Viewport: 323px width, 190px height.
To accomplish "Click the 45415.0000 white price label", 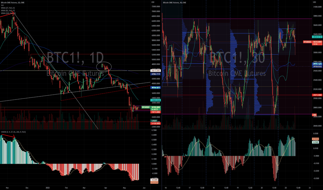I will (x=156, y=71).
